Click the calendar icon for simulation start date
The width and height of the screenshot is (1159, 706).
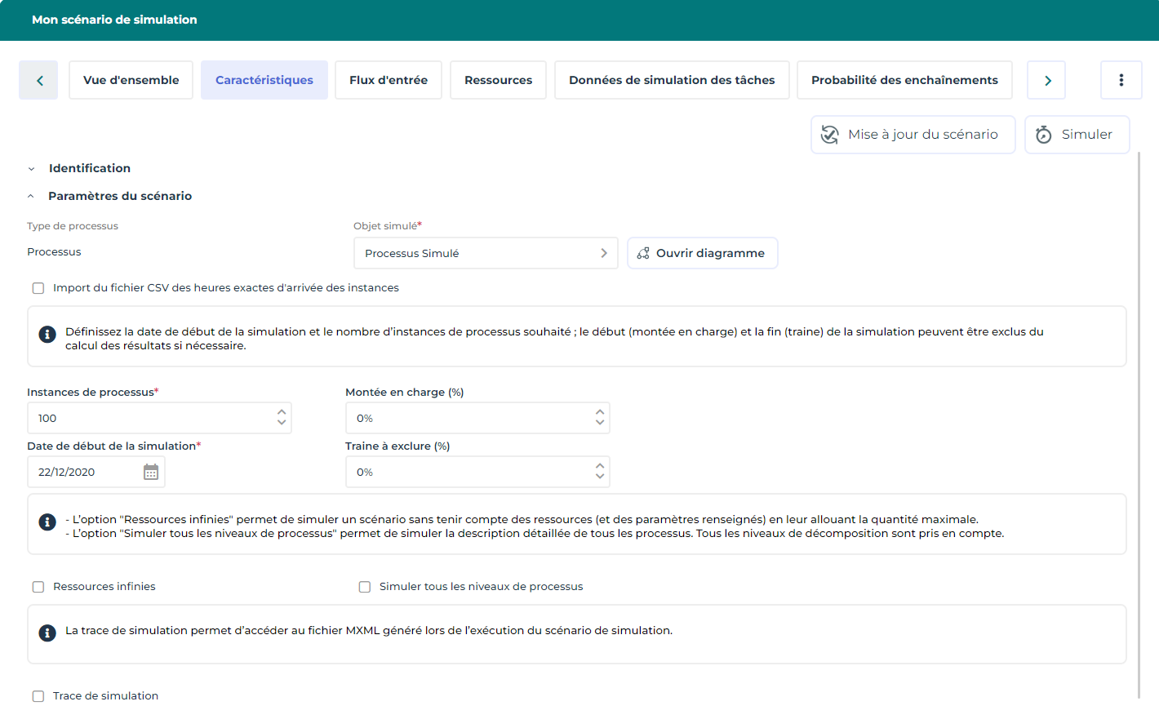coord(151,472)
